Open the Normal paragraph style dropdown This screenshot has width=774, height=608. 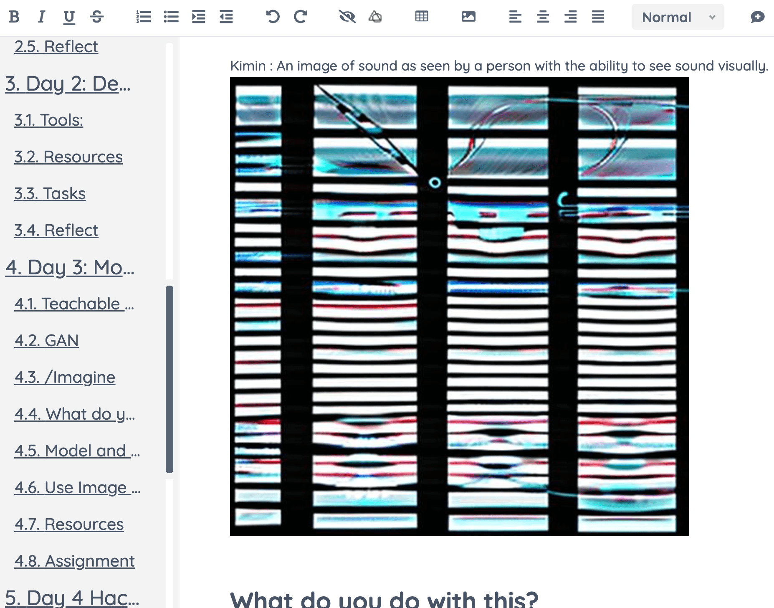click(678, 17)
